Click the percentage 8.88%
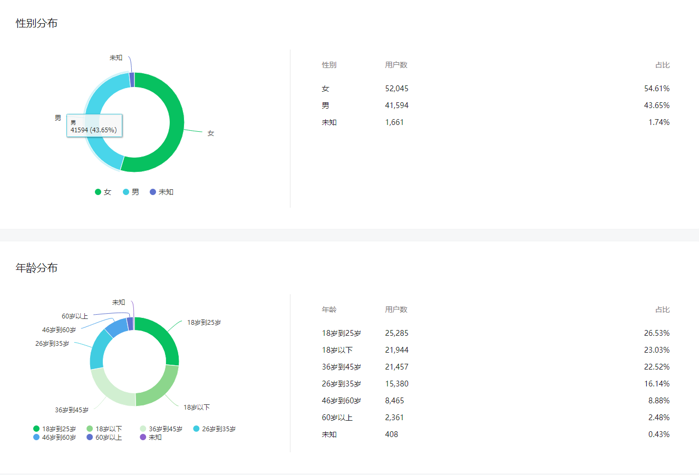The image size is (699, 475). tap(659, 401)
